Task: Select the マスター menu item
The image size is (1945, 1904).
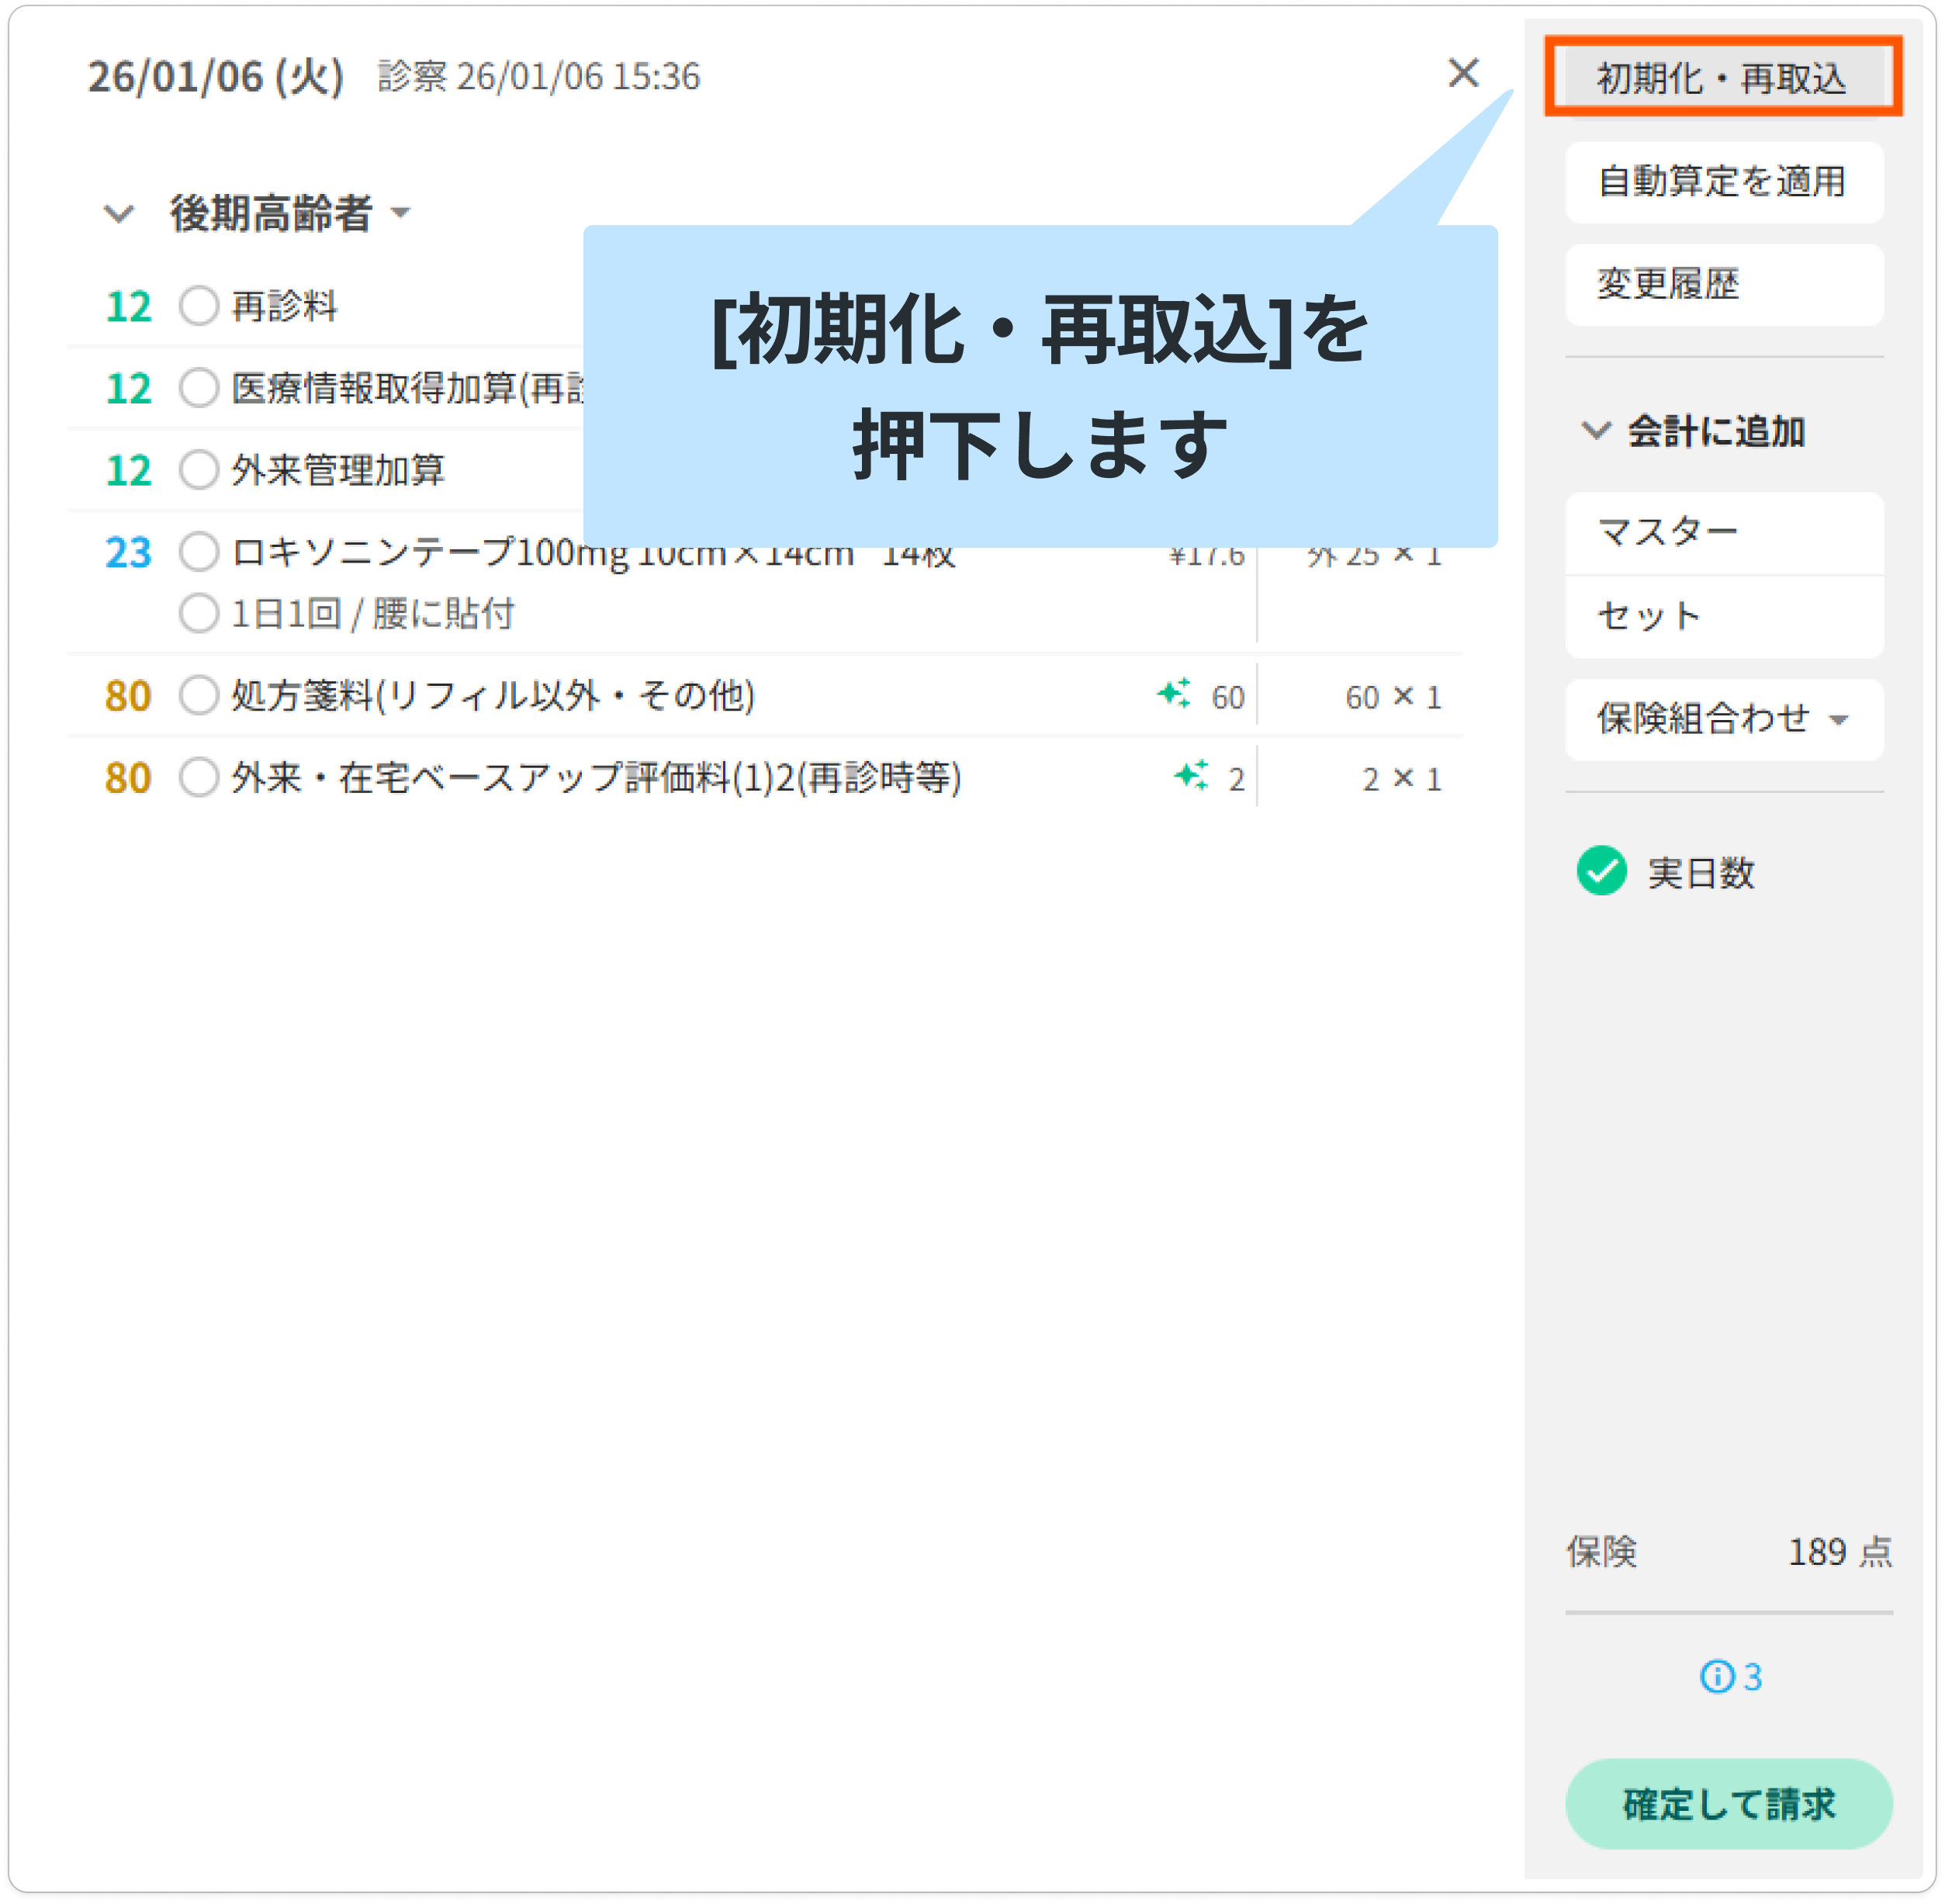Action: 1722,532
